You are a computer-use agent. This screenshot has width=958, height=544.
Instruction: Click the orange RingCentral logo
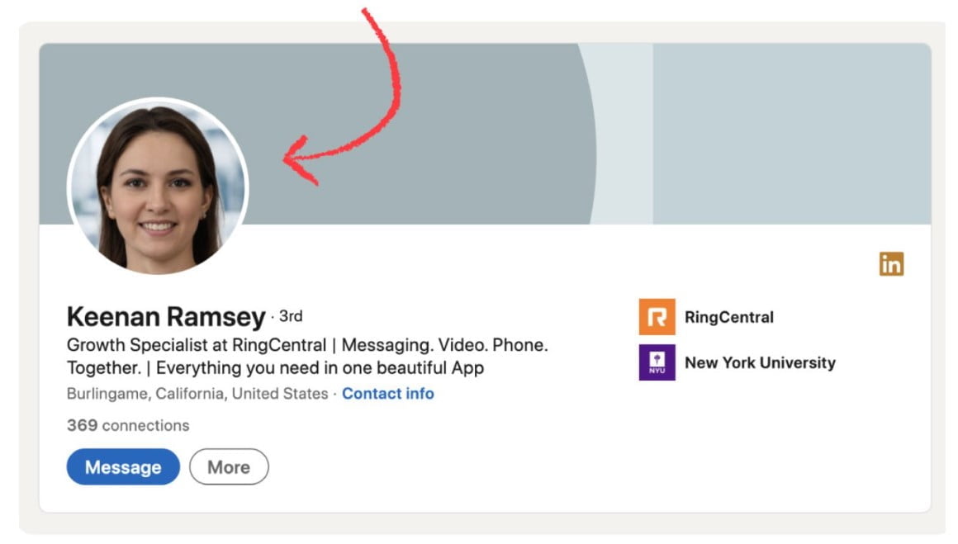[657, 317]
